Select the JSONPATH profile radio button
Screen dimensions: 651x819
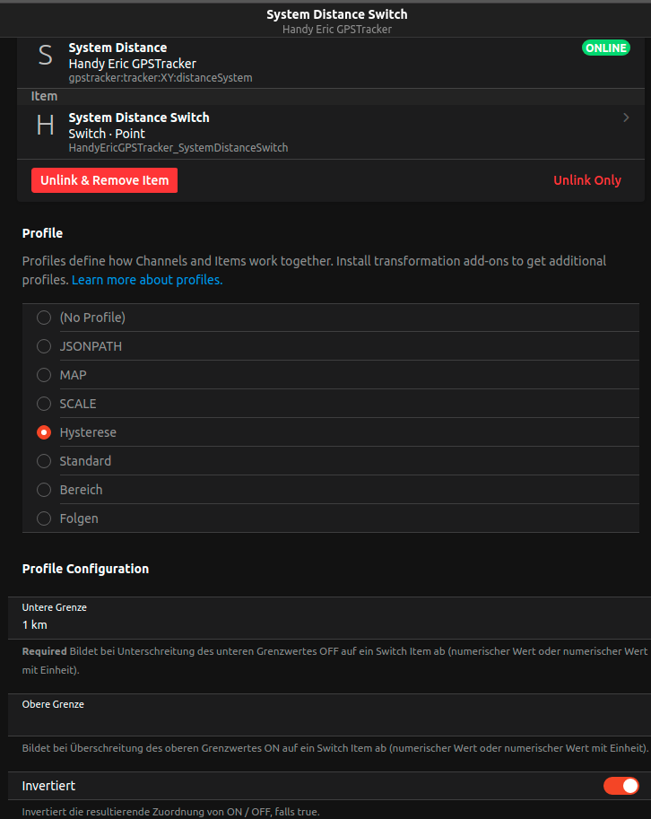tap(44, 346)
